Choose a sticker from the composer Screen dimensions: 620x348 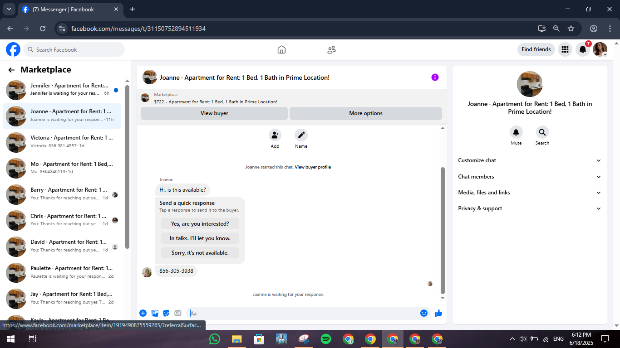coord(166,313)
